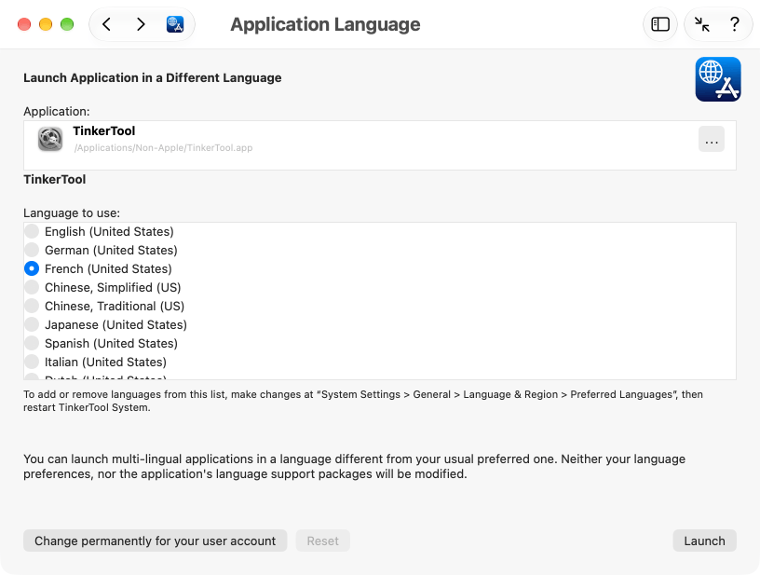Viewport: 760px width, 575px height.
Task: Click the TinkerTool app icon
Action: point(50,139)
